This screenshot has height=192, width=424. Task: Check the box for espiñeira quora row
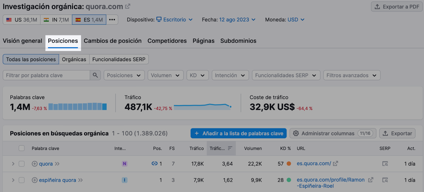pos(22,180)
